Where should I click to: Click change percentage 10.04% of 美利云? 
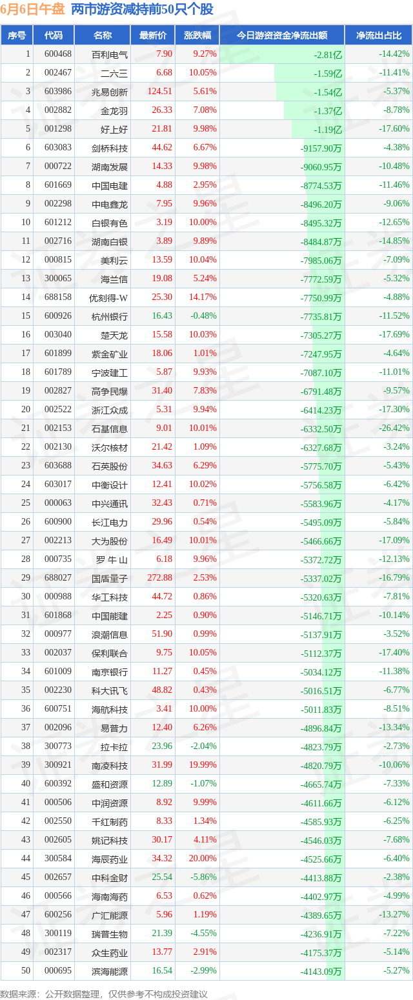point(204,260)
